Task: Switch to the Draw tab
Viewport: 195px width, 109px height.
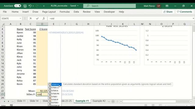Action: click(35, 12)
